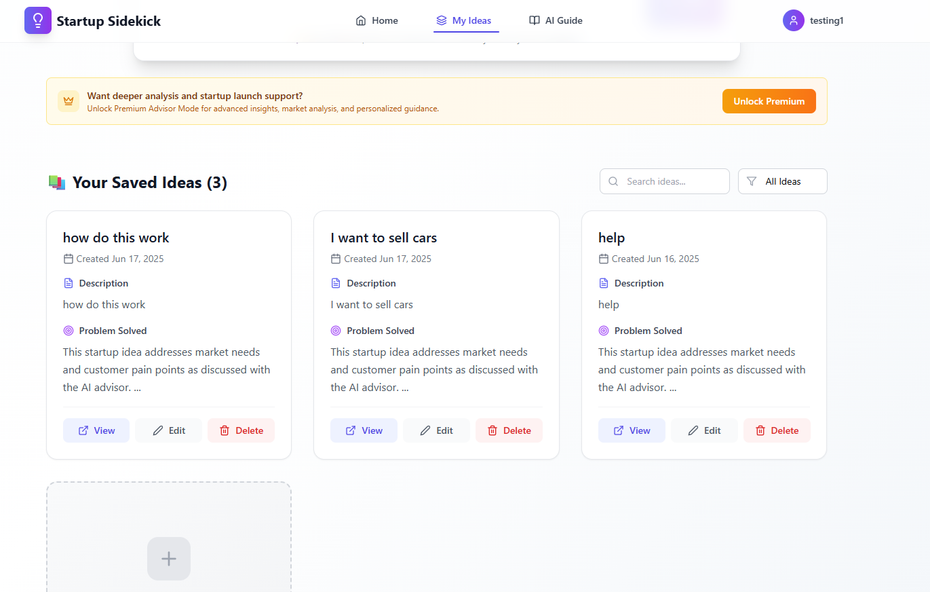
Task: Click the external-link icon inside the first View button
Action: tap(83, 430)
